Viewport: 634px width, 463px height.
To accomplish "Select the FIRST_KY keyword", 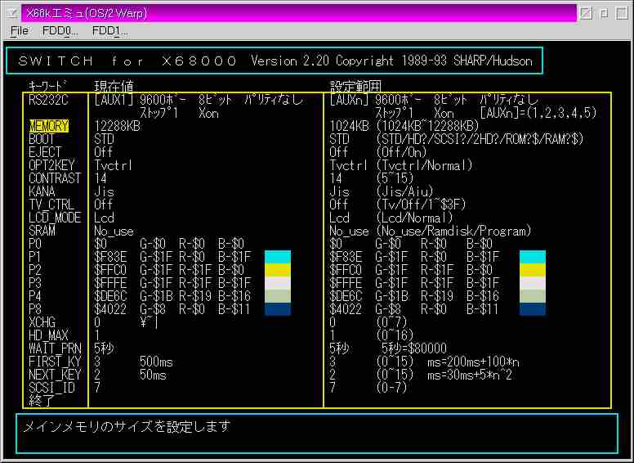I will (x=55, y=362).
